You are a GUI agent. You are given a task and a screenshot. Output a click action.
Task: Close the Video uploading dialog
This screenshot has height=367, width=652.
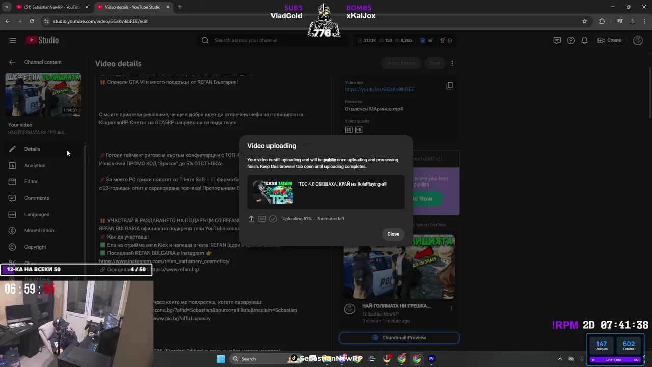pos(393,234)
